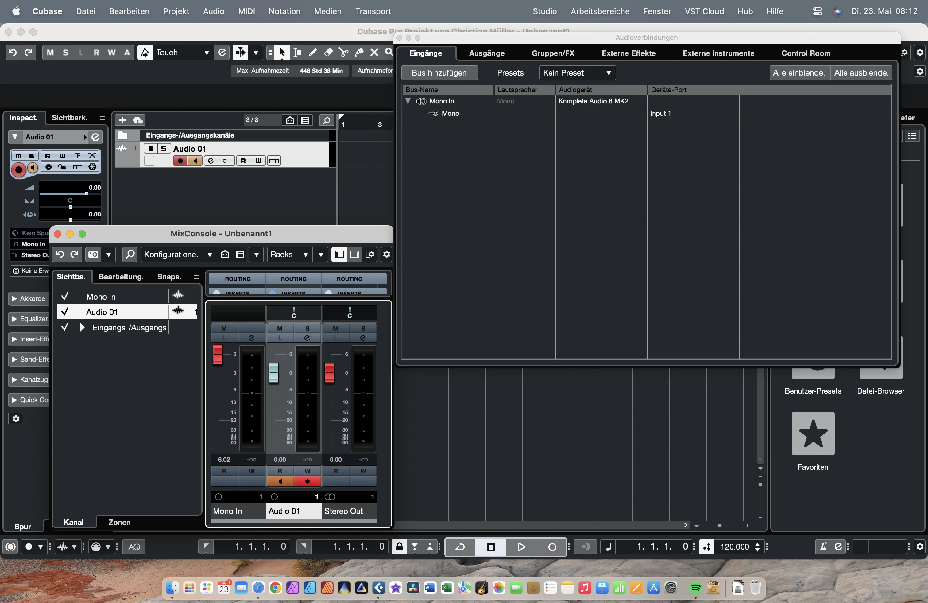Click Bus hinzufügen button
The height and width of the screenshot is (603, 928).
[439, 72]
